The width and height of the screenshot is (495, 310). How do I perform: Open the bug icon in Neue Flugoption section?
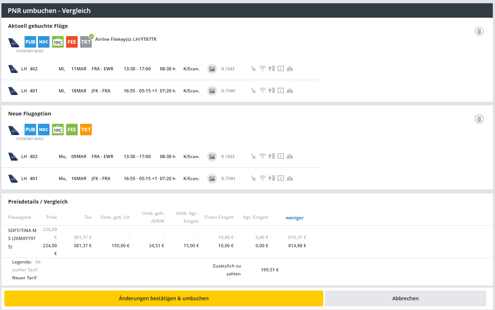479,119
